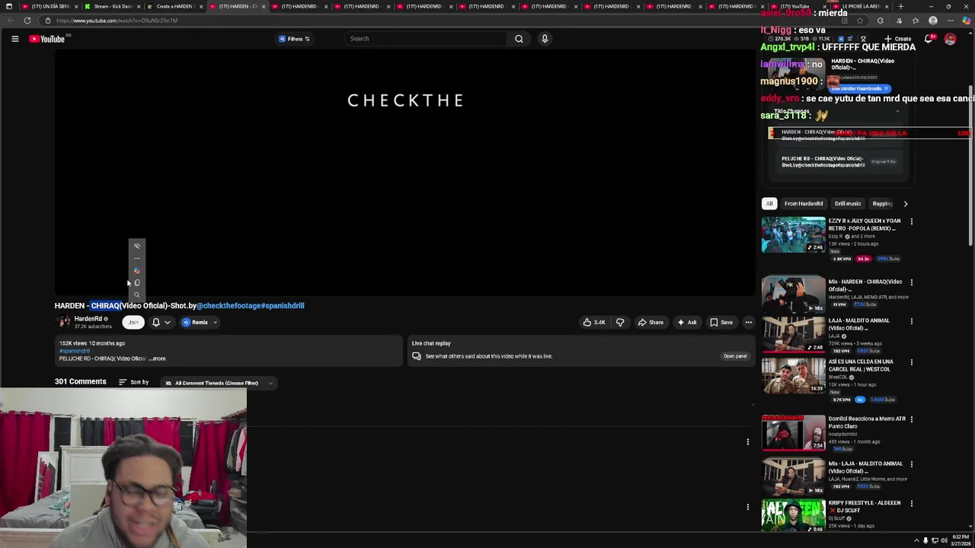Select the All filter chip
975x548 pixels.
point(769,203)
